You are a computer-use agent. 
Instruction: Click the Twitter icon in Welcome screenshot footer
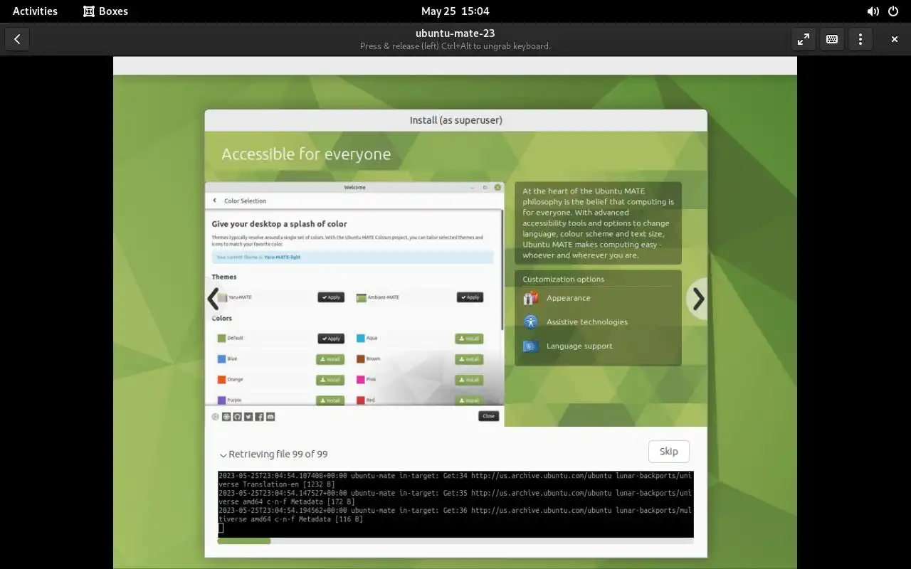coord(248,417)
